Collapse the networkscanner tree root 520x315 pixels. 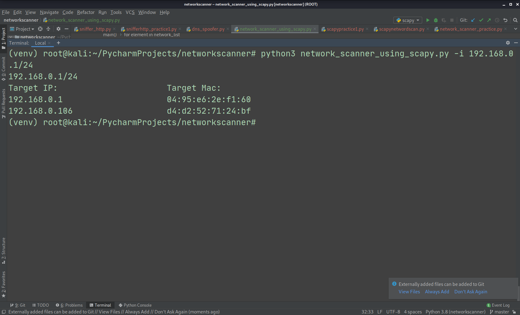click(11, 37)
